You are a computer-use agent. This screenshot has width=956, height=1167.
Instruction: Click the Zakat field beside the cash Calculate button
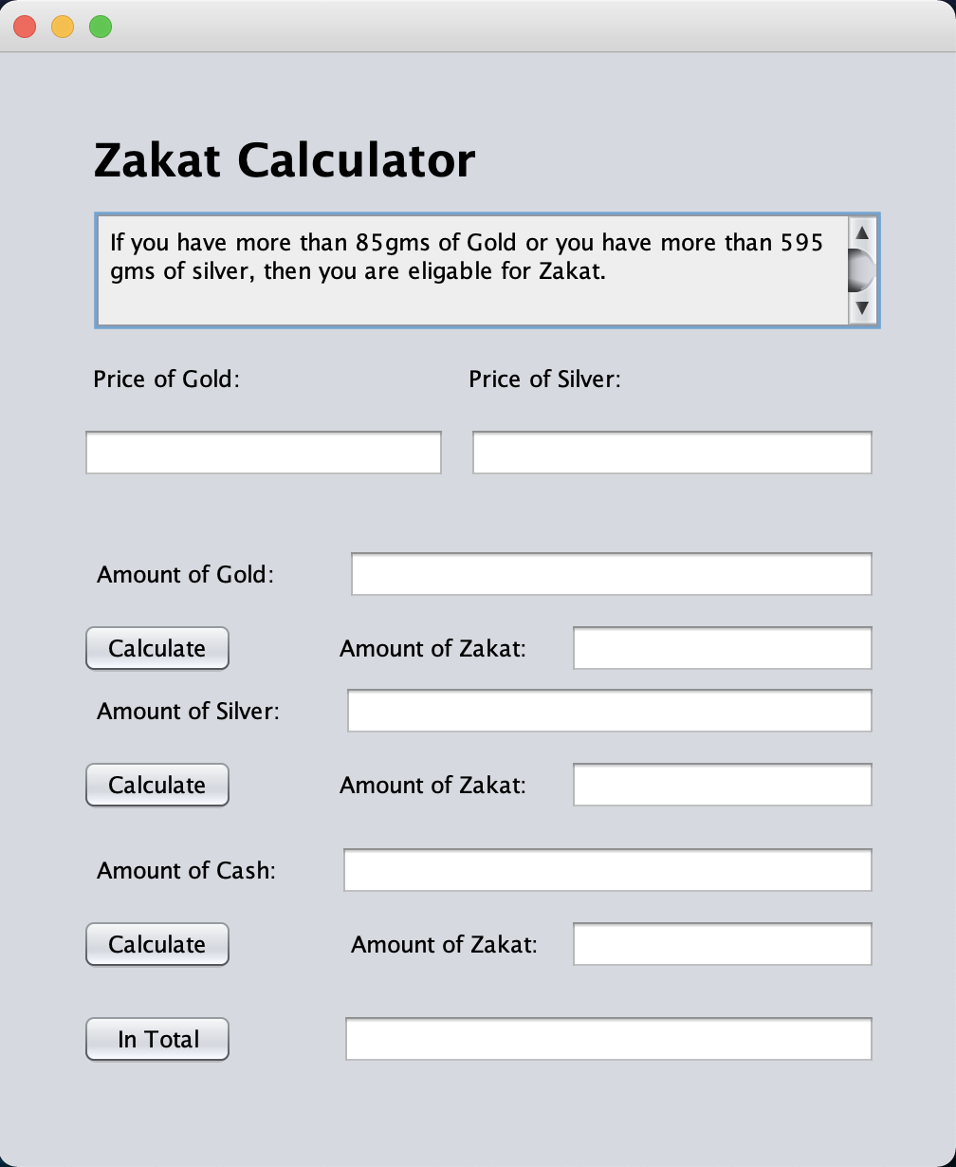tap(722, 944)
